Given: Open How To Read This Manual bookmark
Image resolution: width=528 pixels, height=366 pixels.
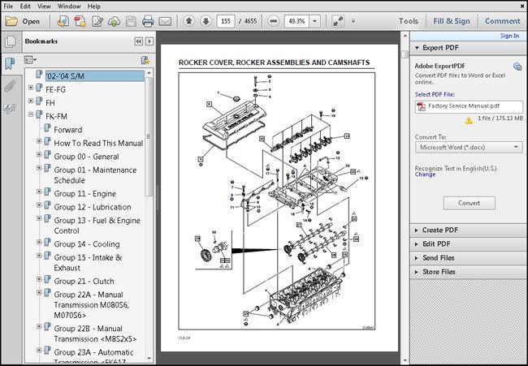Looking at the screenshot, I should tap(98, 144).
